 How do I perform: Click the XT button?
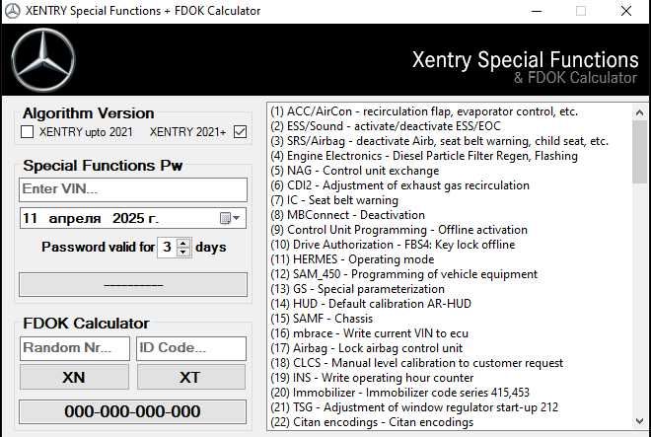191,377
